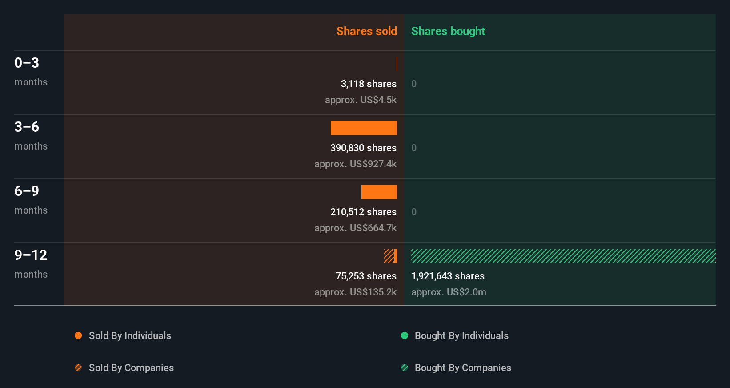The height and width of the screenshot is (388, 730).
Task: Click the Shares sold column header
Action: click(367, 31)
